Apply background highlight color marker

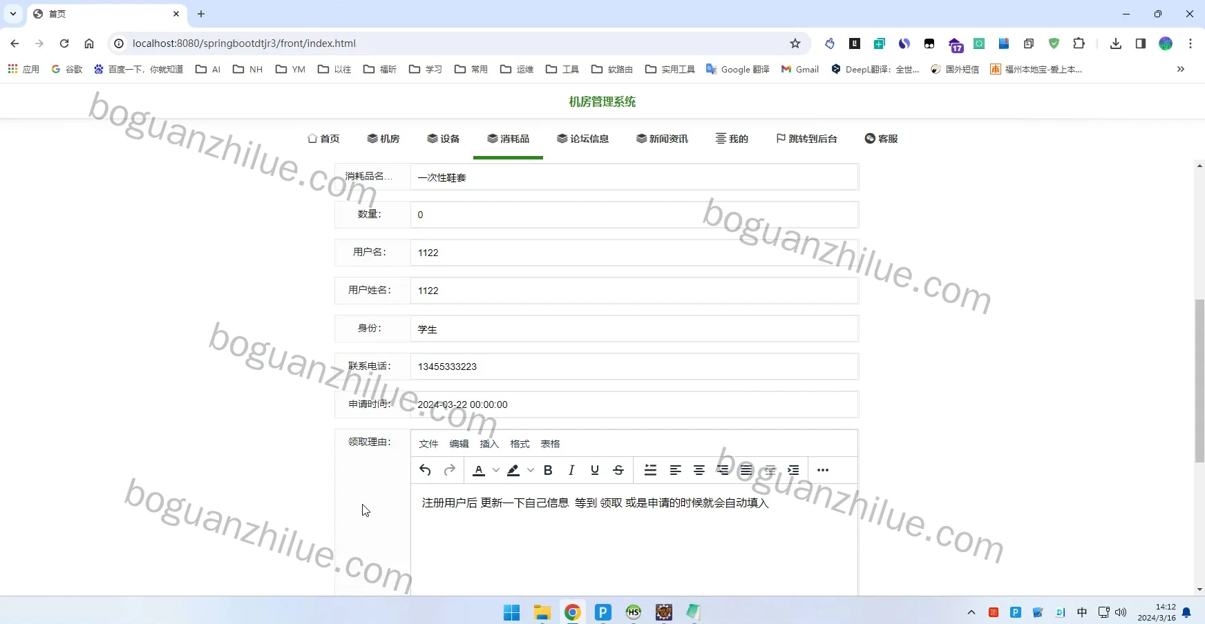tap(513, 470)
